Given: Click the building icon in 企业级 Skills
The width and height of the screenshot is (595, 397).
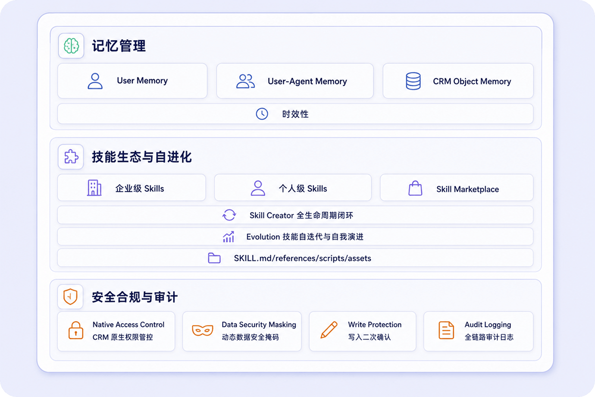Looking at the screenshot, I should (94, 188).
